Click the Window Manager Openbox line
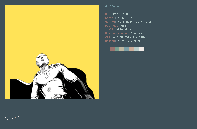 pos(124,33)
